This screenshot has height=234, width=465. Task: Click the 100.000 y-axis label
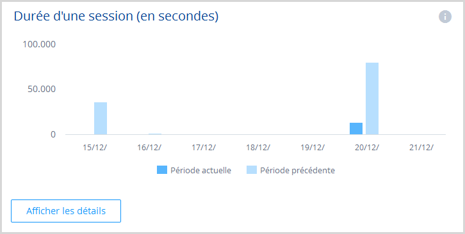pos(39,44)
